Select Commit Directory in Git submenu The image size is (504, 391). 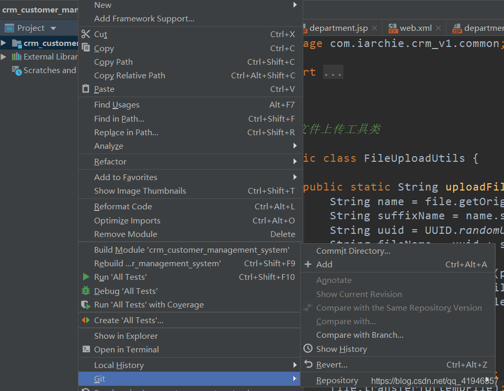(x=398, y=251)
